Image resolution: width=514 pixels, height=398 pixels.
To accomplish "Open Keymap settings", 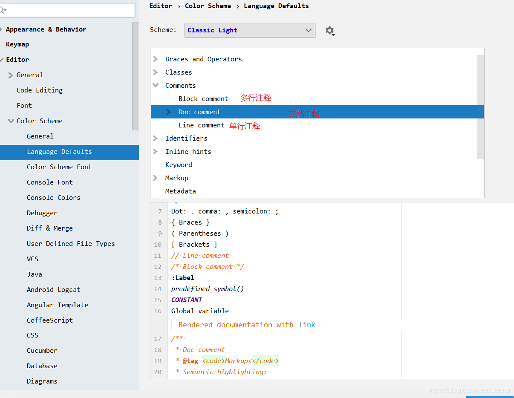I will click(x=17, y=44).
